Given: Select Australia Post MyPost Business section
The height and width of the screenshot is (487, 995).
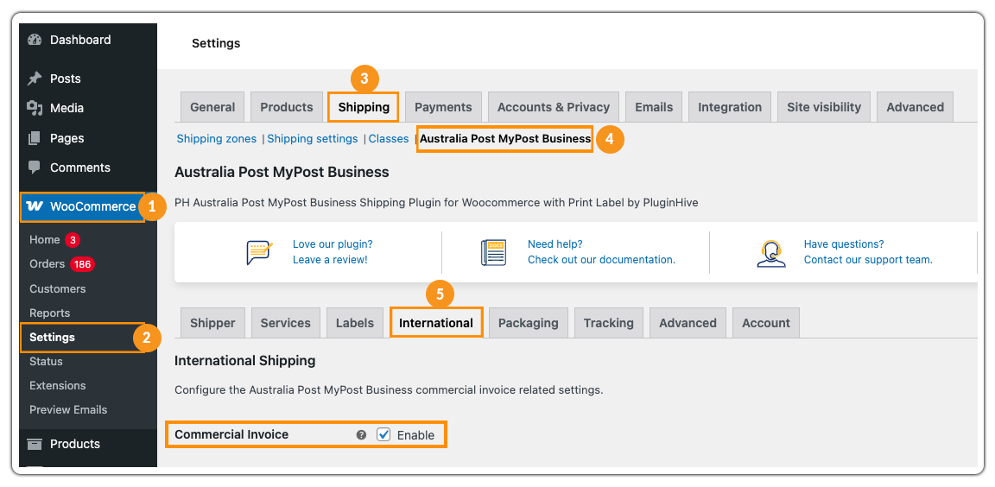Looking at the screenshot, I should 505,138.
